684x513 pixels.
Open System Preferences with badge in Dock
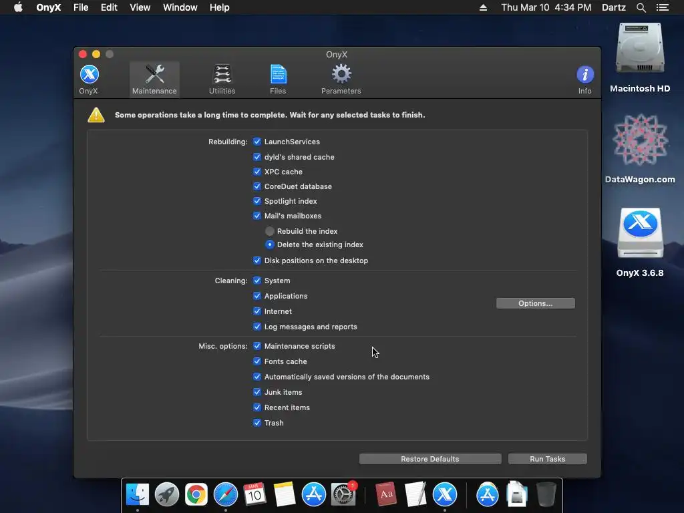(x=343, y=495)
